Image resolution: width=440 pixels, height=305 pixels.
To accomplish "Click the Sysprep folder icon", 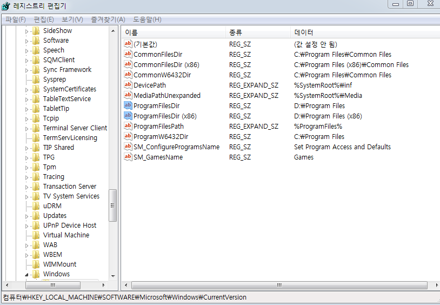I will 36,79.
